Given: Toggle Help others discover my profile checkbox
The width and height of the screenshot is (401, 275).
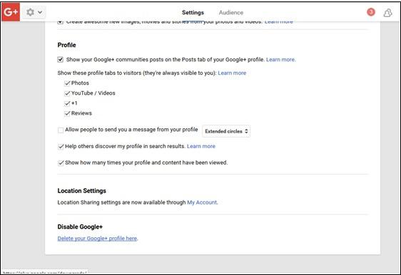Looking at the screenshot, I should click(x=61, y=147).
